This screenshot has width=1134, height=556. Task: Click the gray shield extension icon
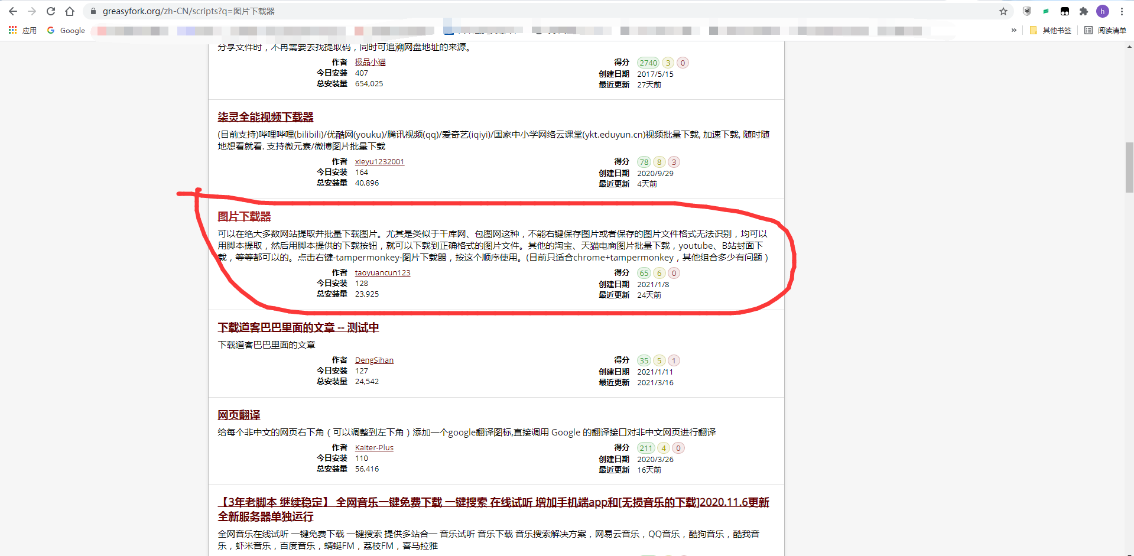coord(1027,11)
